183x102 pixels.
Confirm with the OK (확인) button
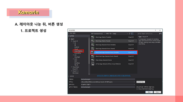[149, 92]
